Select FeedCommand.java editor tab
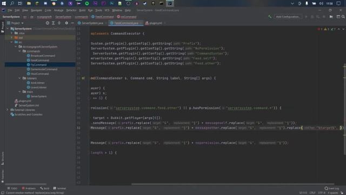Viewport: 346px width, 195px height. click(125, 23)
